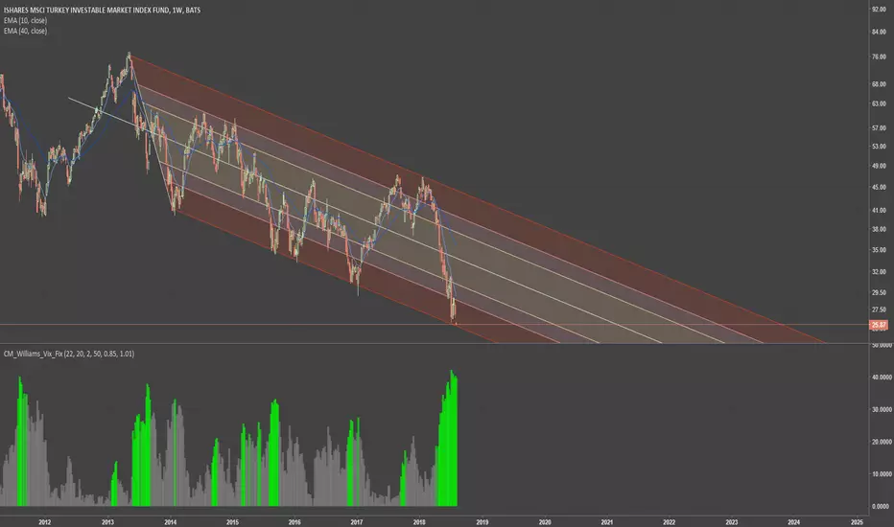Click the 40.0000 Vix Fix axis label
The width and height of the screenshot is (894, 527).
(881, 378)
